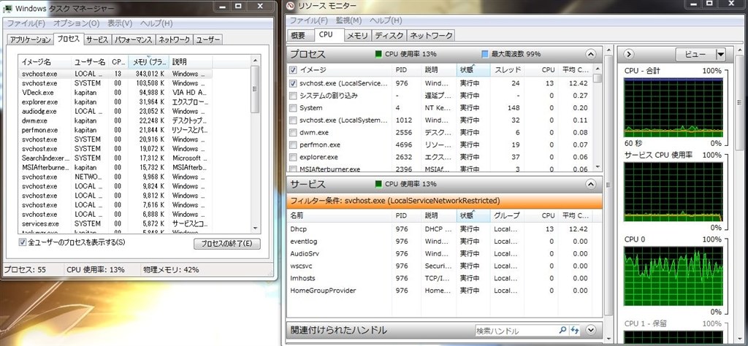Click scroll down arrow in Resource Monitor process list
Viewport: 748px width, 346px height.
click(598, 166)
